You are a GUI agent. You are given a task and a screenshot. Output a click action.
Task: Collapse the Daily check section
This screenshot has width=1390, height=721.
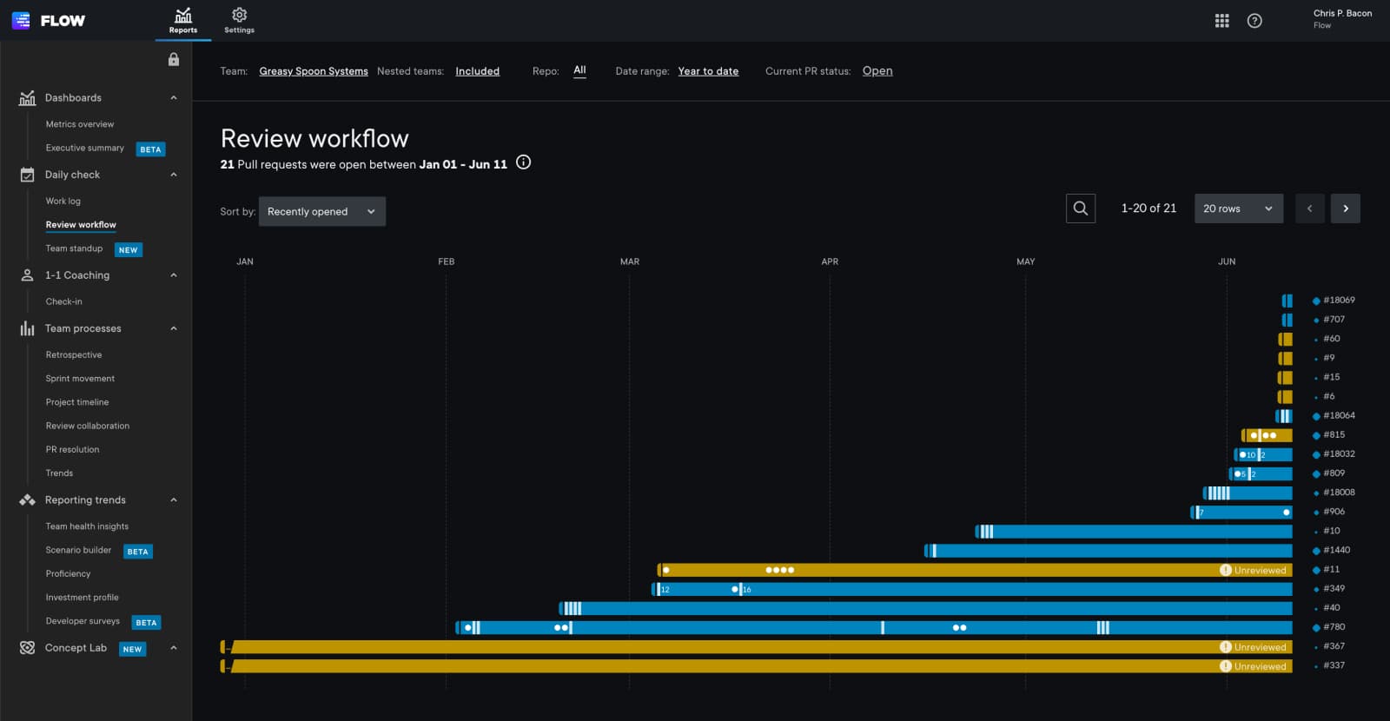click(174, 175)
